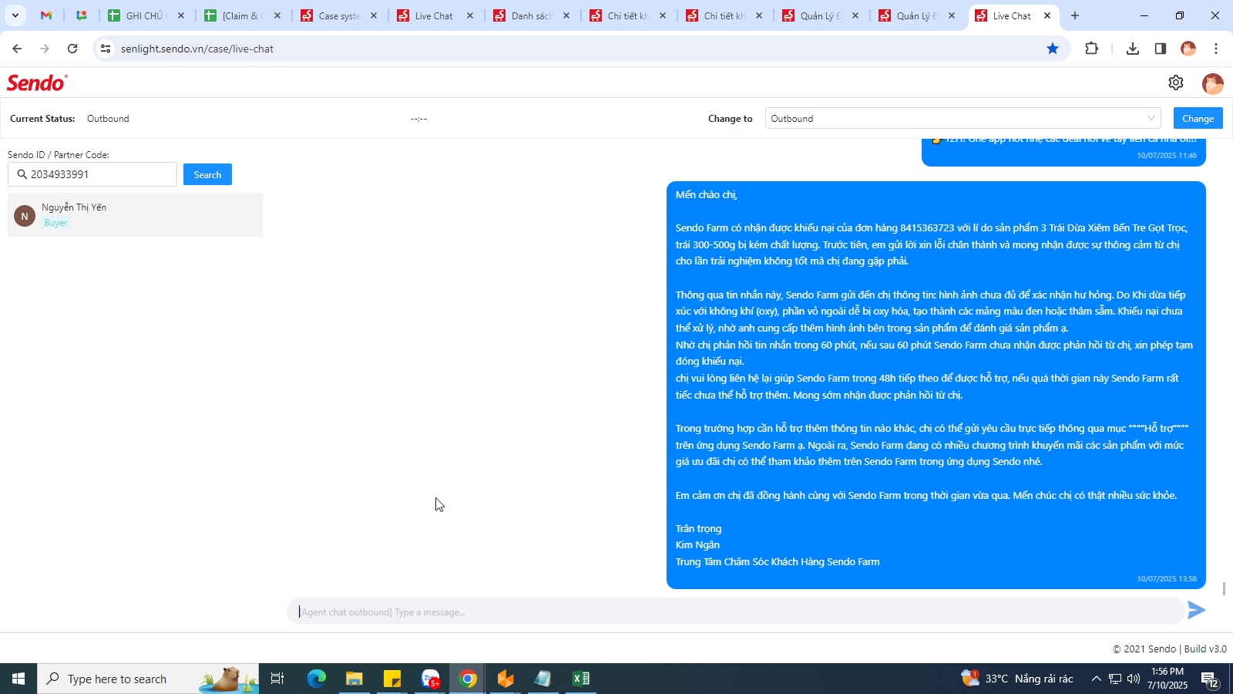
Task: Open Task View on taskbar
Action: coord(277,679)
